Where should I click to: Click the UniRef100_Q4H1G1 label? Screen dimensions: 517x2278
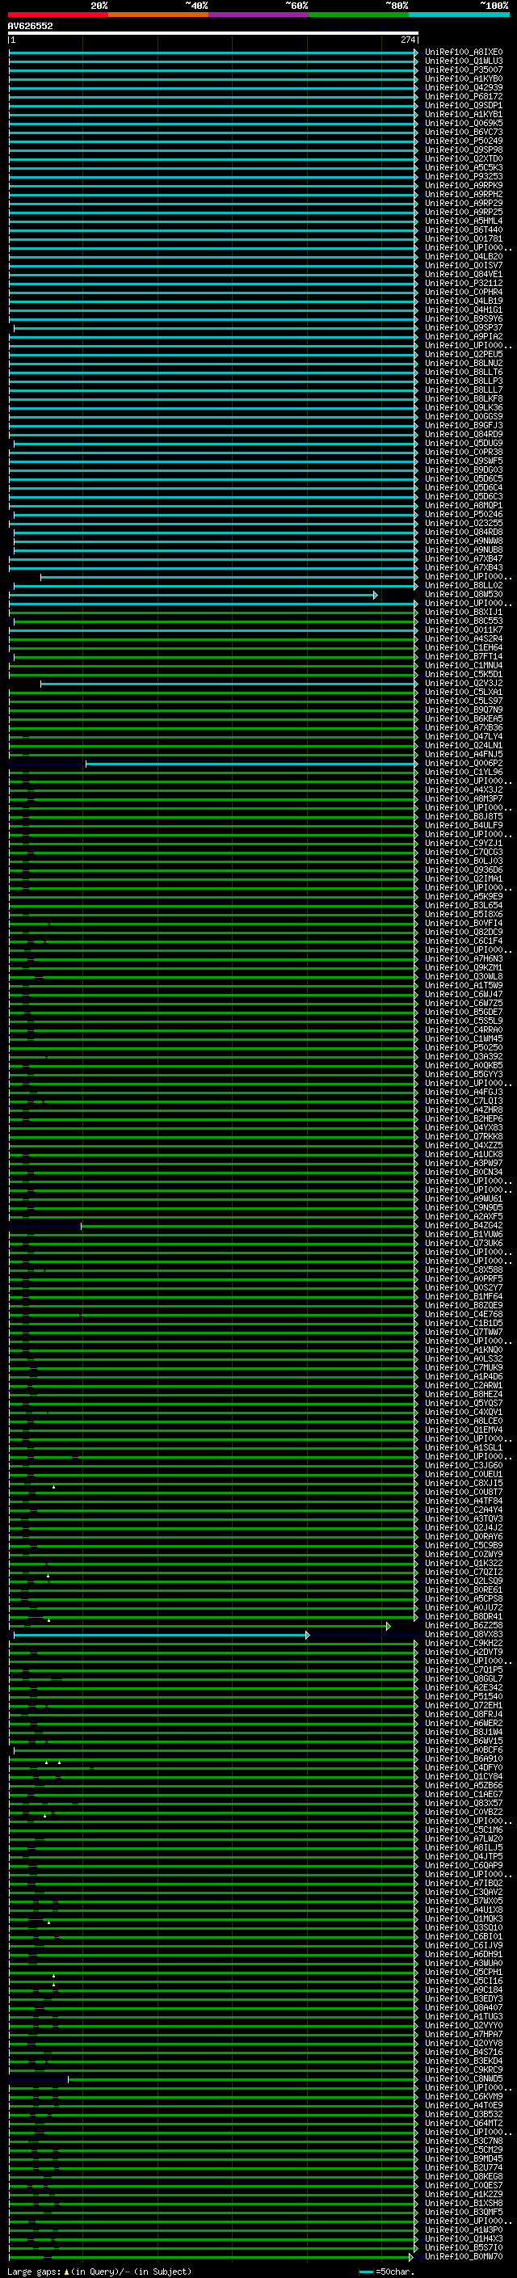tap(463, 309)
